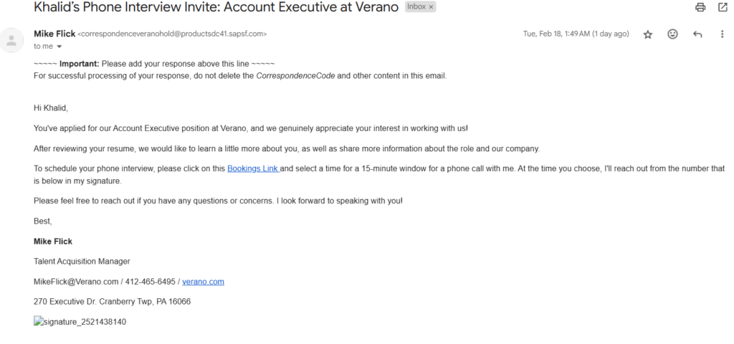Click the Inbox label tag
Screen dimensions: 734x344
[416, 7]
